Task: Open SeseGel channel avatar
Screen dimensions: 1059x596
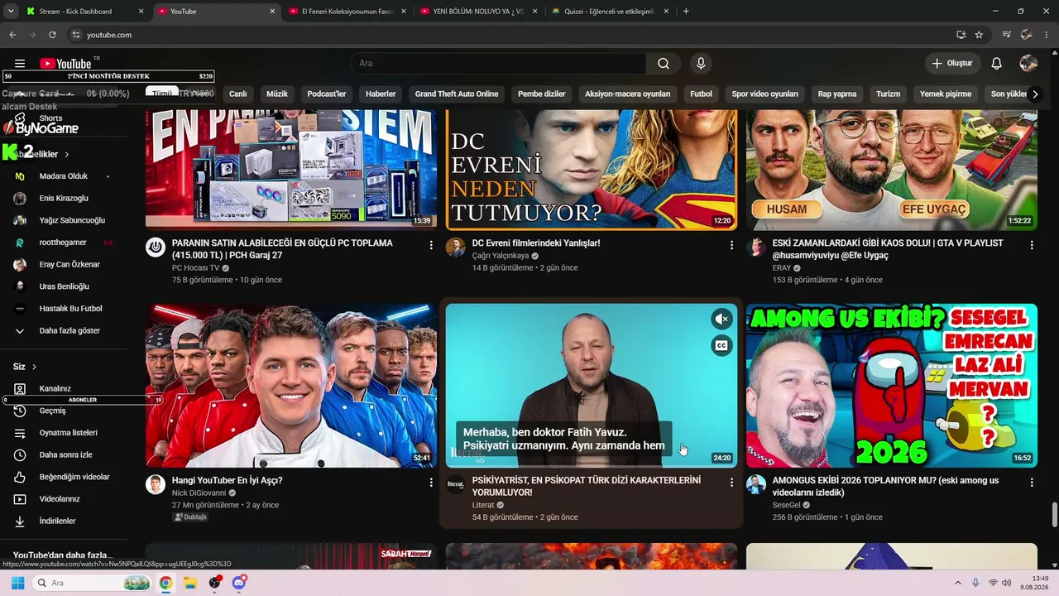Action: (x=756, y=484)
